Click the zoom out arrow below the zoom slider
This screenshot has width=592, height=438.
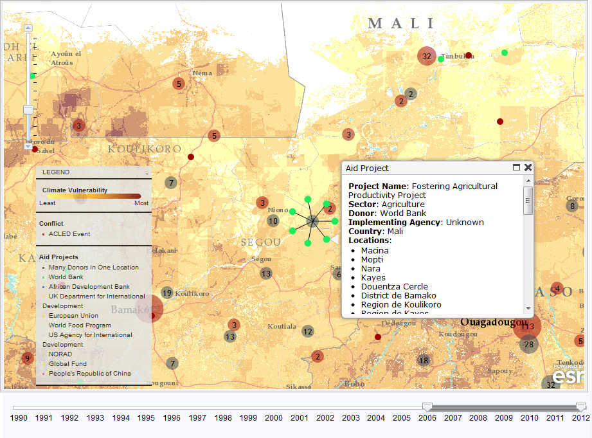[28, 147]
